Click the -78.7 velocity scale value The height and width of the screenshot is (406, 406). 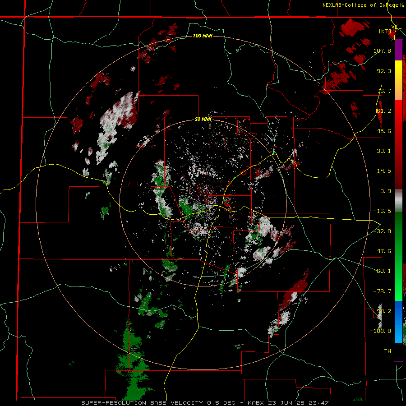coord(382,291)
